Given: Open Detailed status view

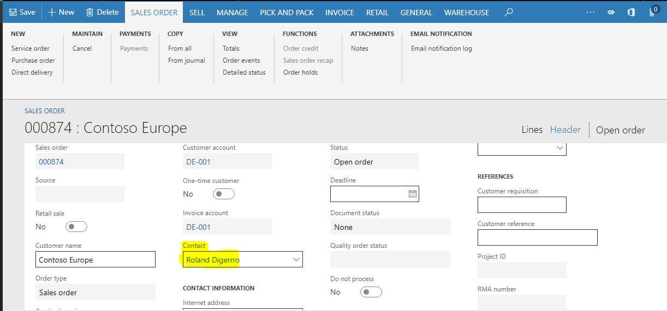Looking at the screenshot, I should click(244, 72).
